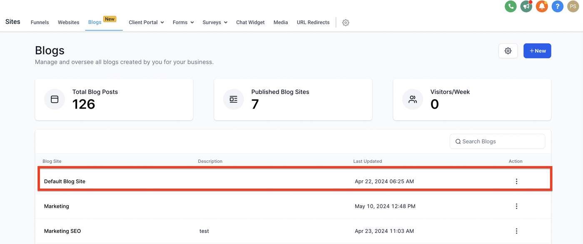Click the blog settings gear beside New

pos(508,51)
